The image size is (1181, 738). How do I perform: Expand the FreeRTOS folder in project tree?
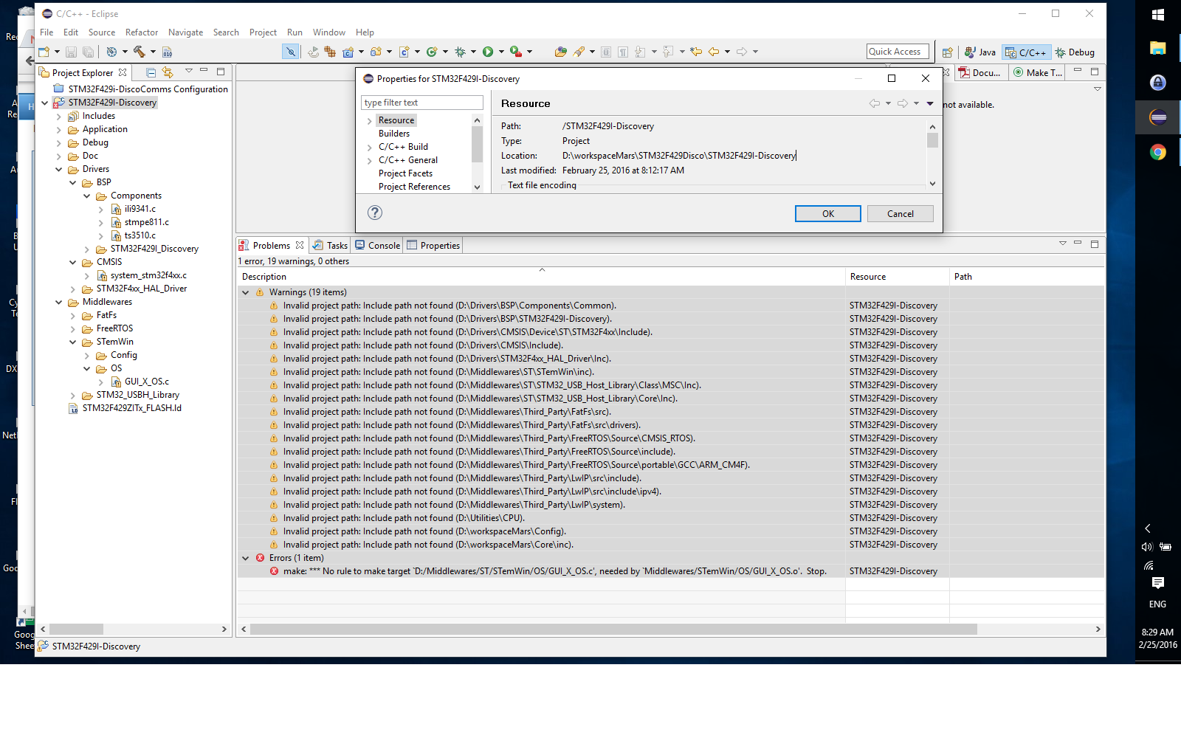pos(73,328)
